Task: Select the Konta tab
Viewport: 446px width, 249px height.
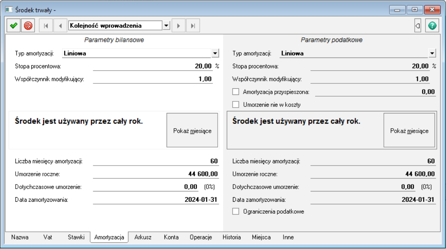Action: click(x=171, y=237)
